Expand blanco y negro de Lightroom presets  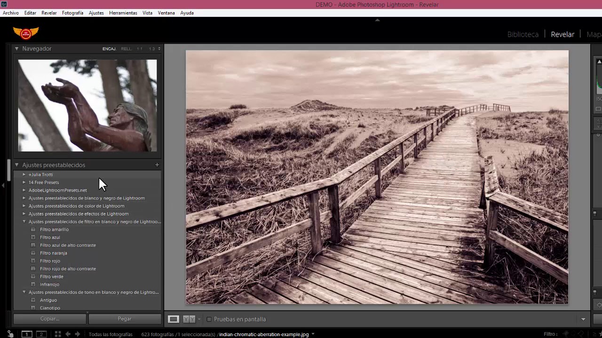(x=24, y=198)
